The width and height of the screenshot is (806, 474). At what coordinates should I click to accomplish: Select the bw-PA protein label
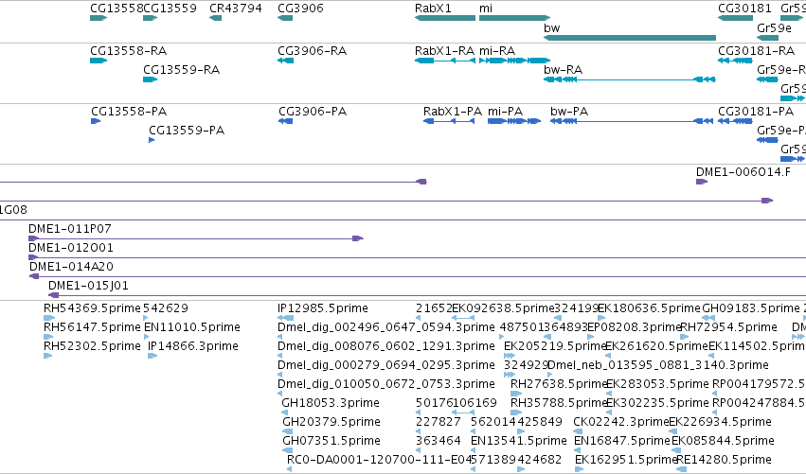pyautogui.click(x=569, y=112)
